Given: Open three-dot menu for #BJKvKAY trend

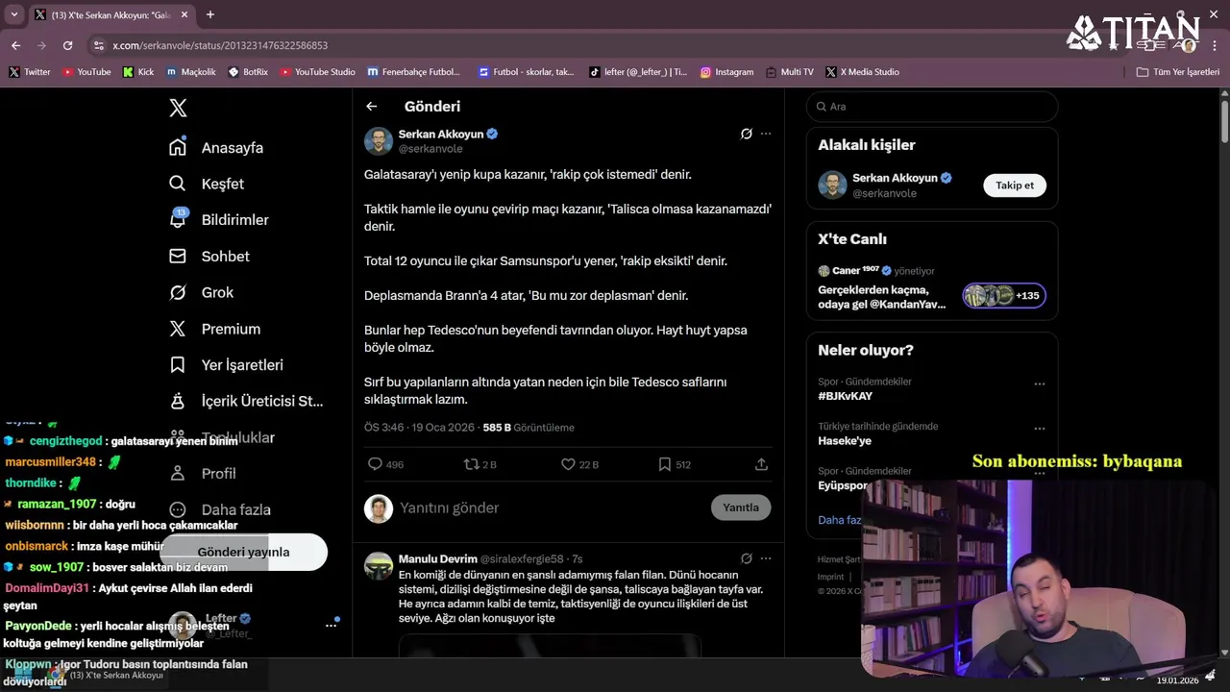Looking at the screenshot, I should [1039, 383].
